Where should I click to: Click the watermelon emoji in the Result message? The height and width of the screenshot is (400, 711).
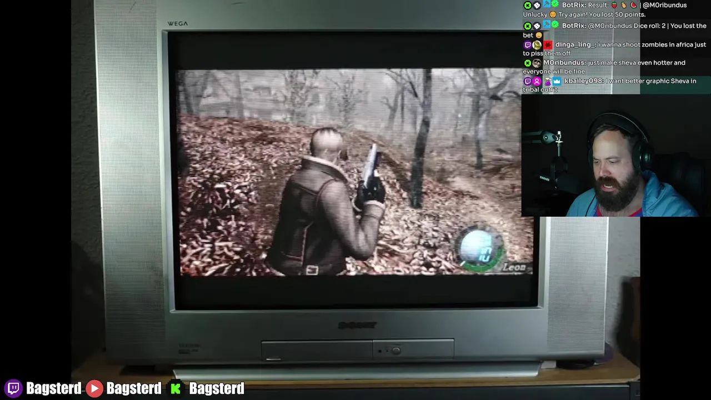634,5
